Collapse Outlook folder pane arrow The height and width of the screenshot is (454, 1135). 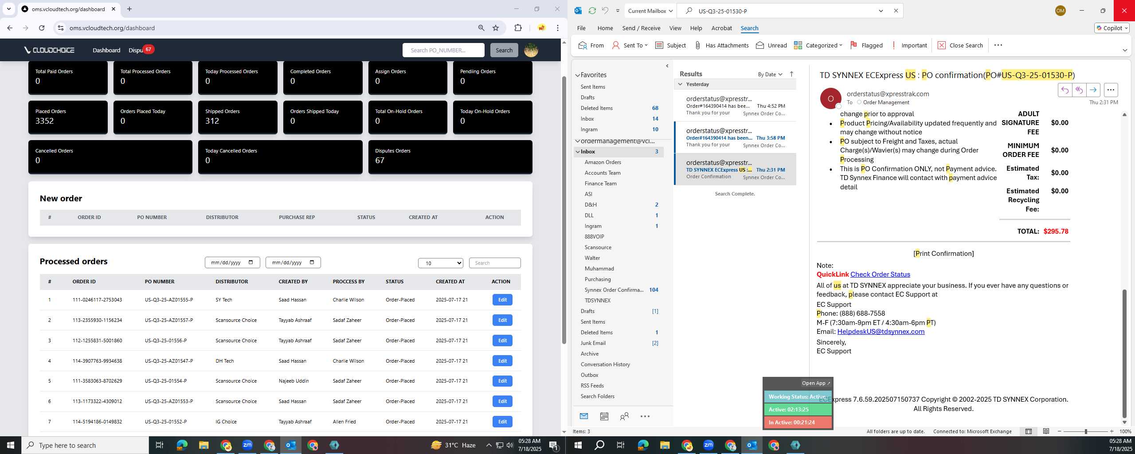click(x=667, y=66)
